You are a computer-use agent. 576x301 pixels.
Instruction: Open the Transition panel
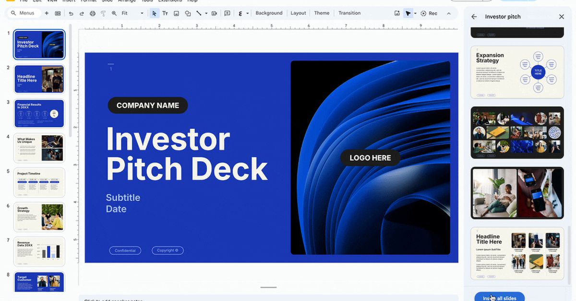(x=349, y=13)
